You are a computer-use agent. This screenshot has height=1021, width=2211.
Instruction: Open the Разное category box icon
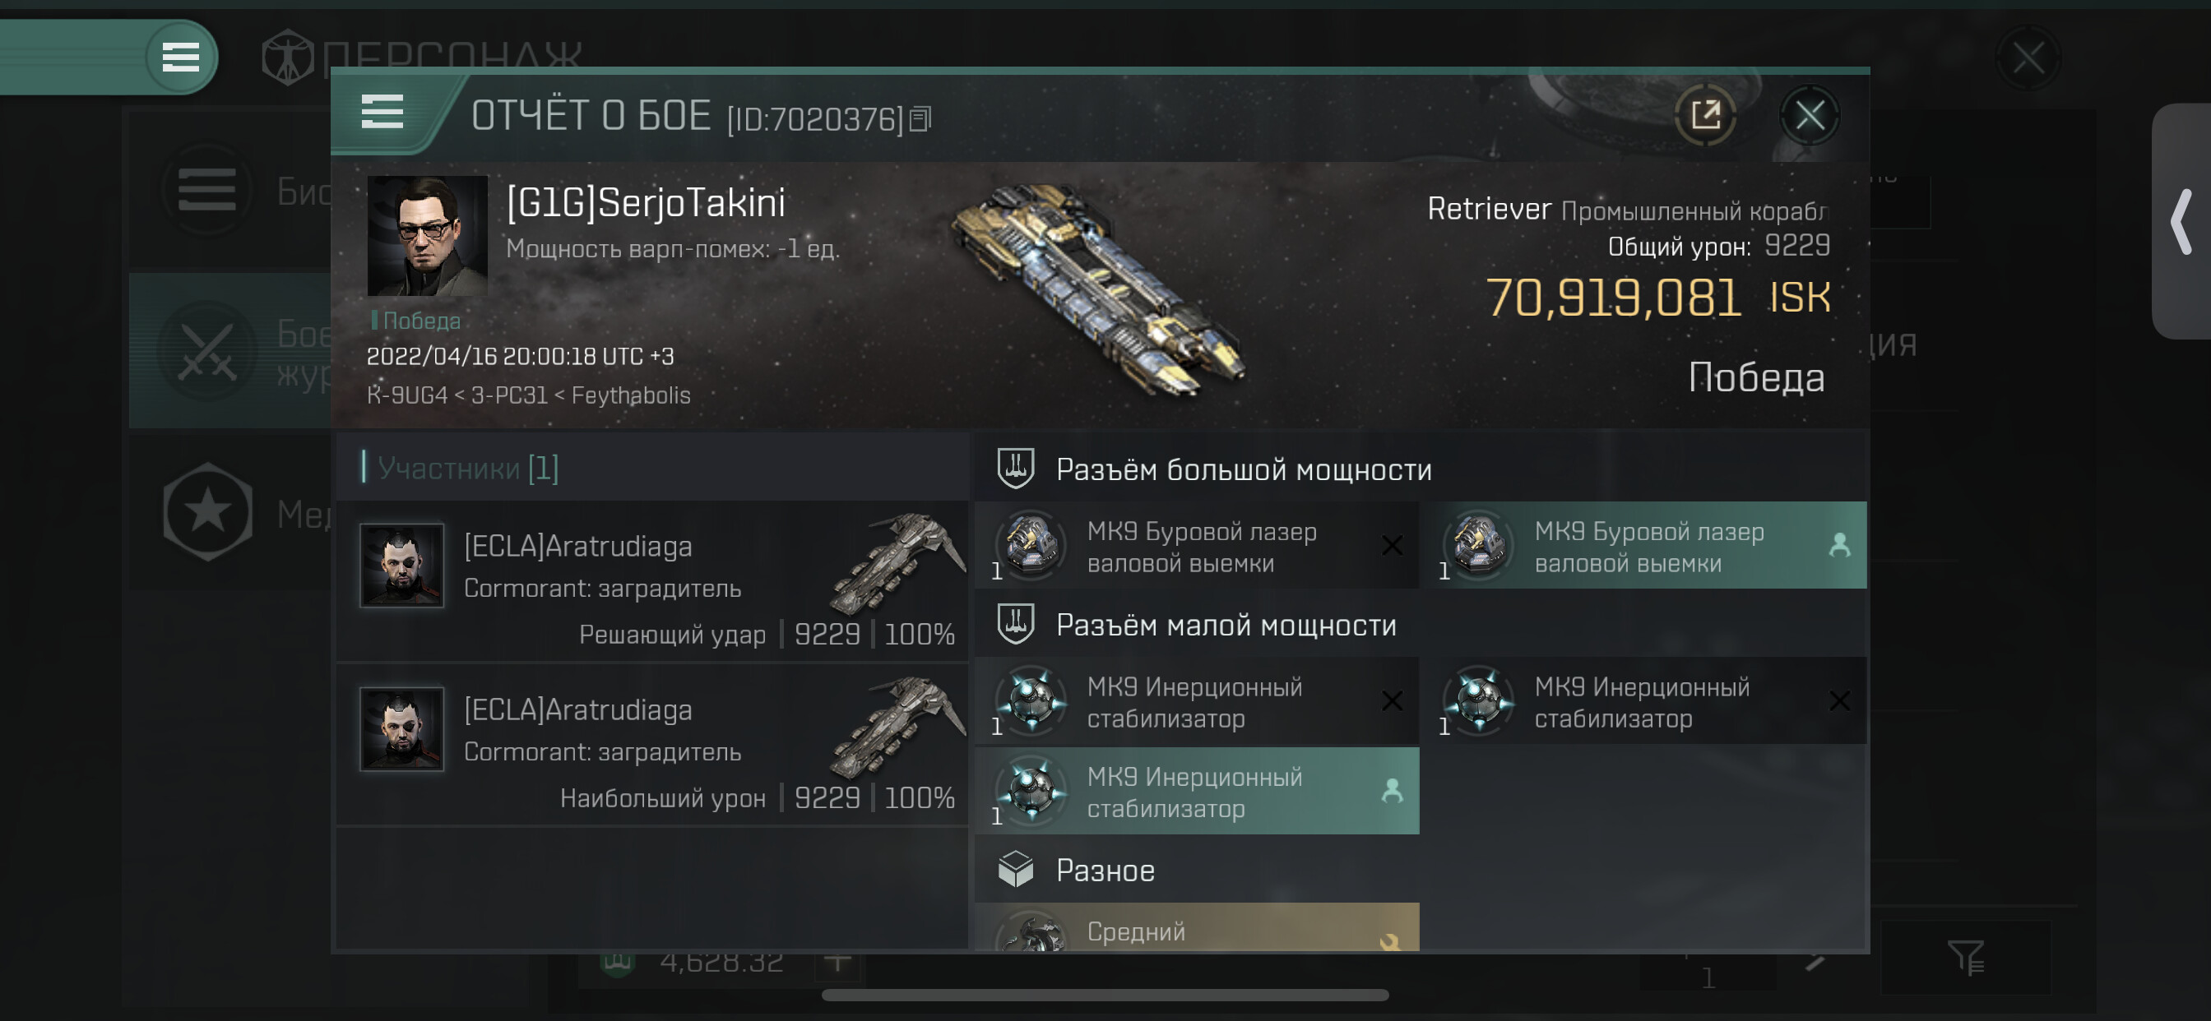pyautogui.click(x=1015, y=869)
